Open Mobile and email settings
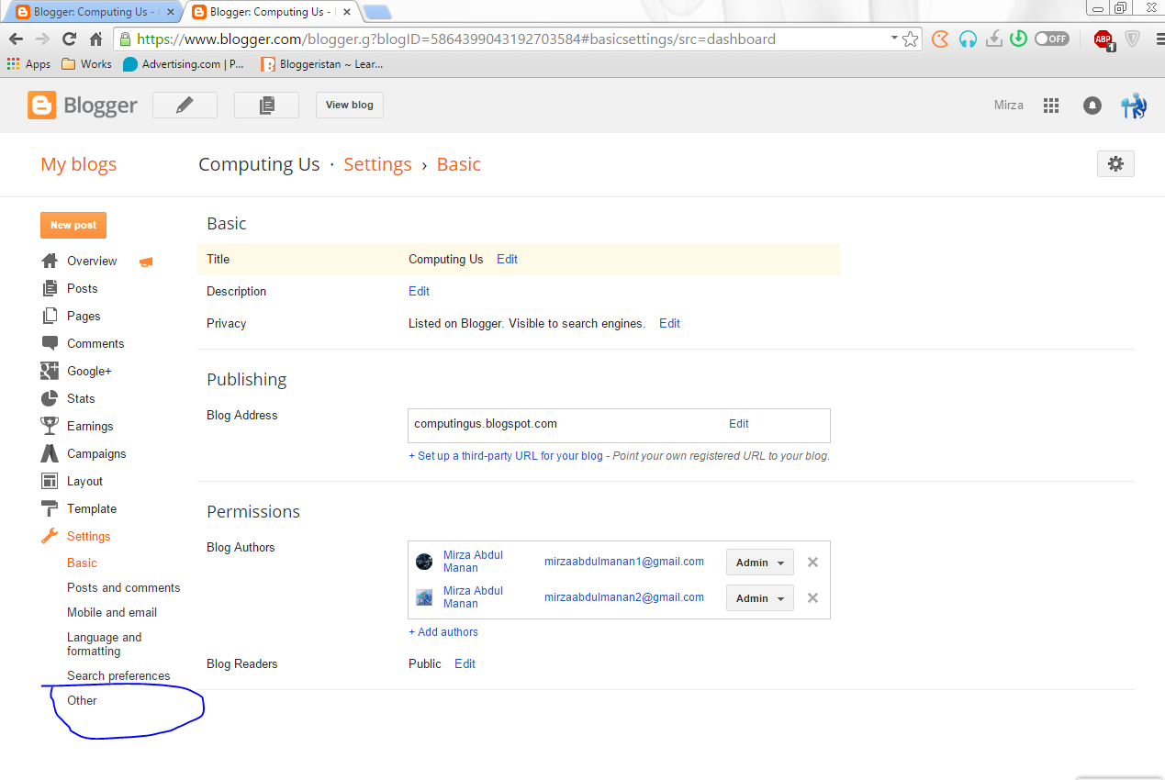 [x=112, y=612]
